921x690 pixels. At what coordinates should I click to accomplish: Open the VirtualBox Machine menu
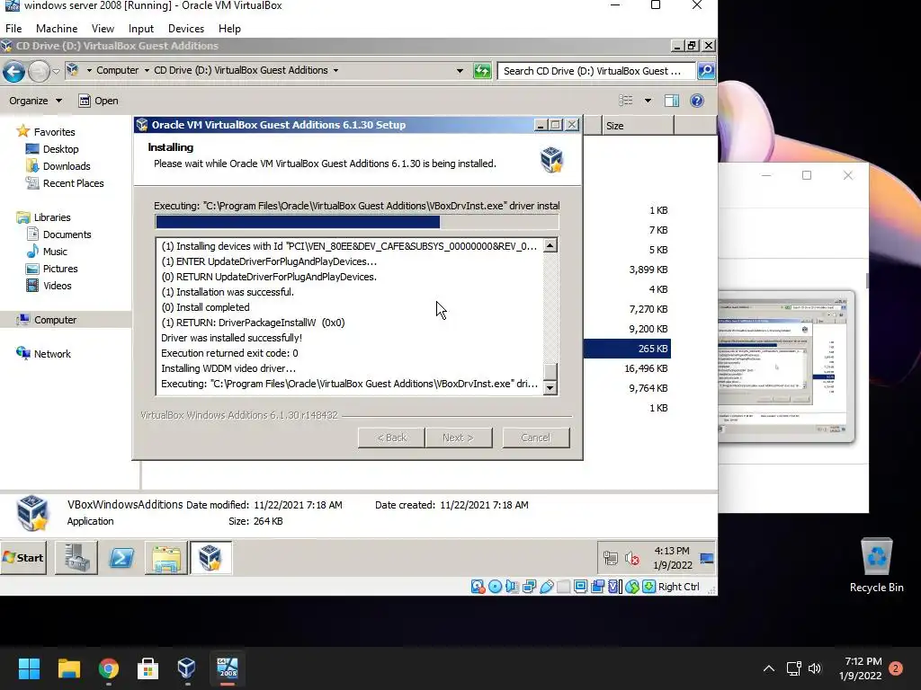[x=57, y=28]
